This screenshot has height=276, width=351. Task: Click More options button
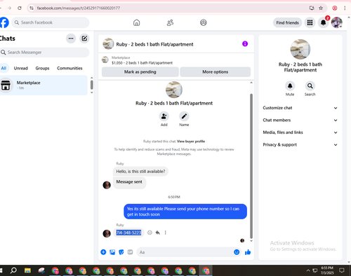(216, 72)
